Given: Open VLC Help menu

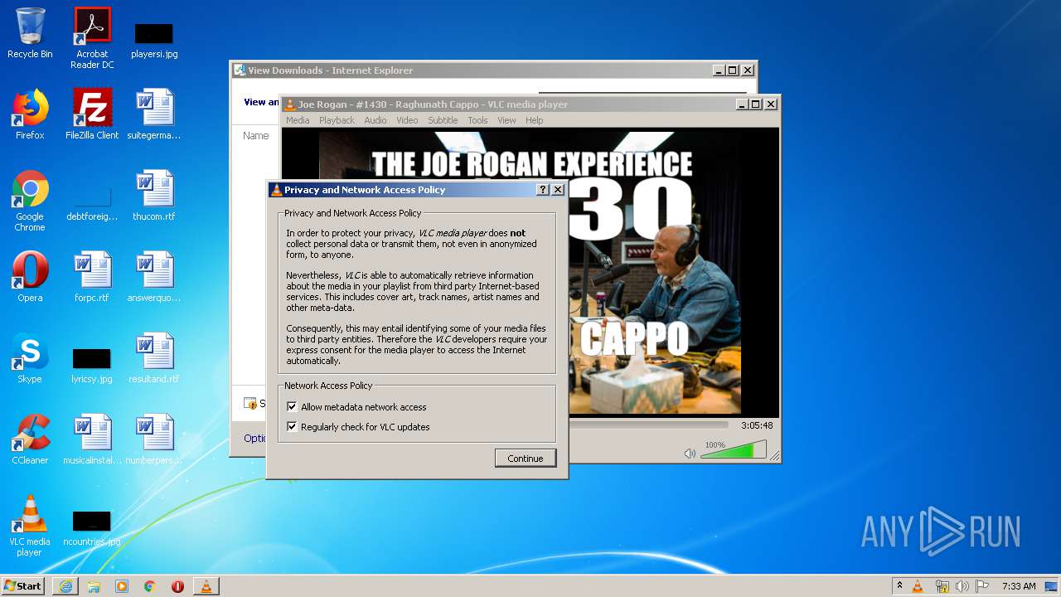Looking at the screenshot, I should (535, 120).
